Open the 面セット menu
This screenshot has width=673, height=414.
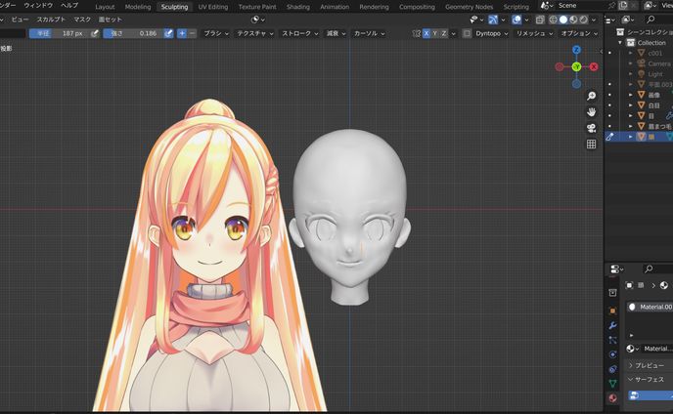point(110,20)
